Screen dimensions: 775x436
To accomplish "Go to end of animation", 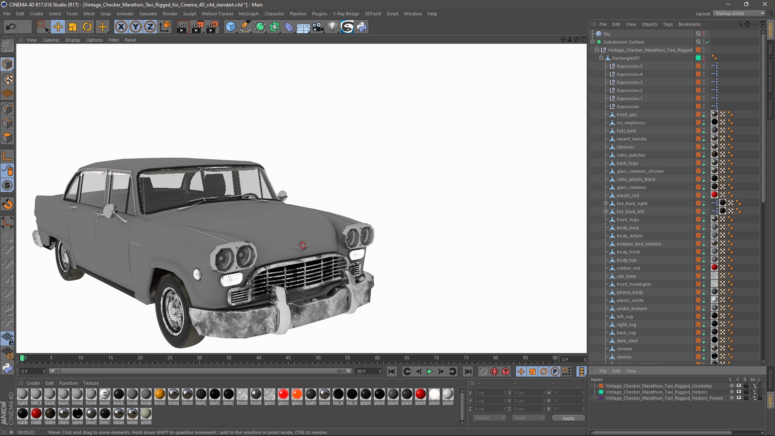I will pyautogui.click(x=467, y=371).
